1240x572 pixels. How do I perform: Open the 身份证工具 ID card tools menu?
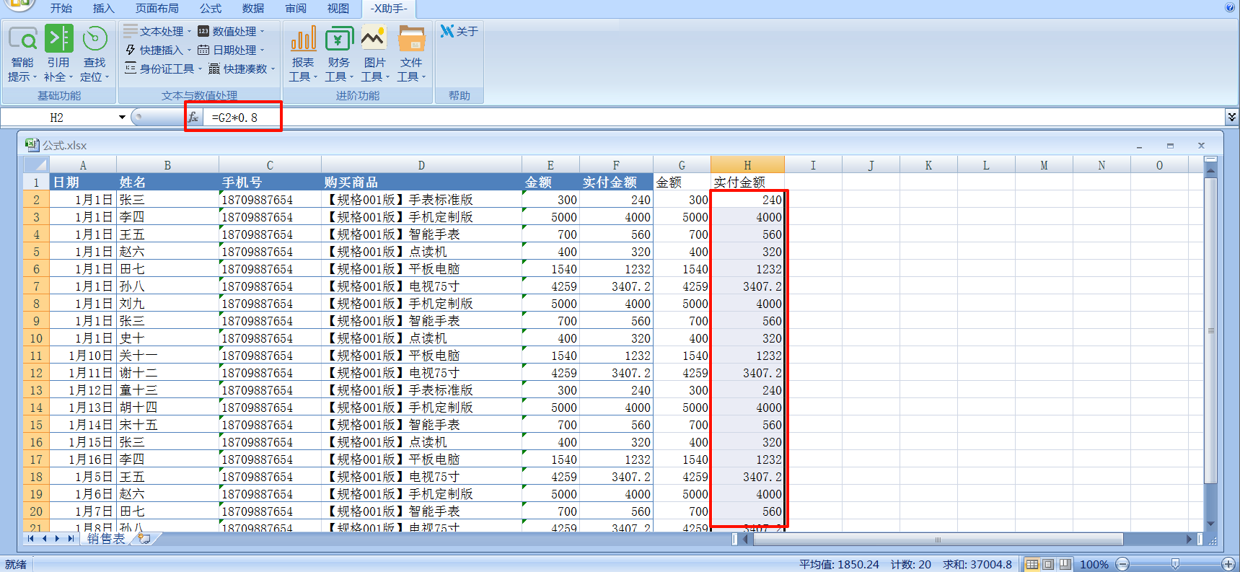pyautogui.click(x=163, y=69)
